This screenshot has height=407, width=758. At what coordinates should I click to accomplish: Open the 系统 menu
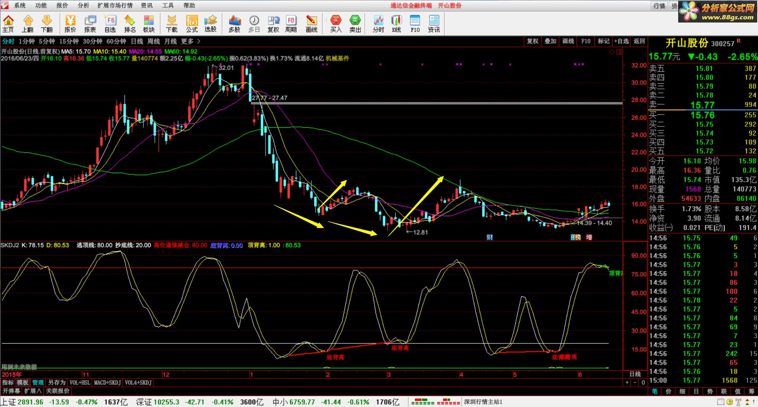point(19,5)
